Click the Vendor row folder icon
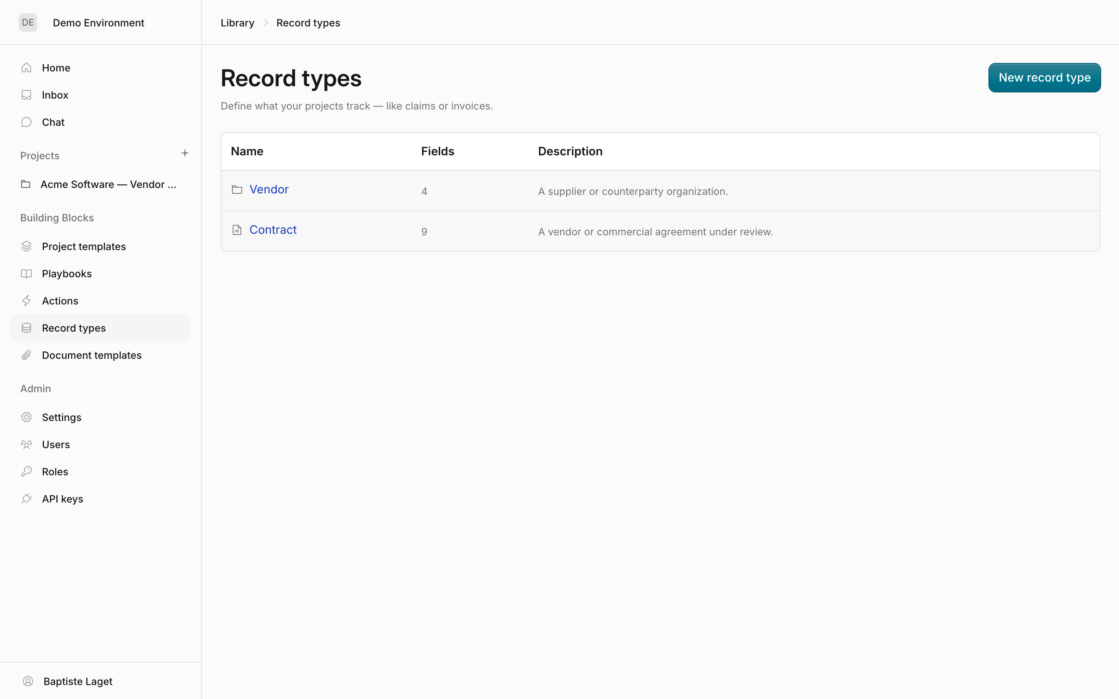 point(237,190)
